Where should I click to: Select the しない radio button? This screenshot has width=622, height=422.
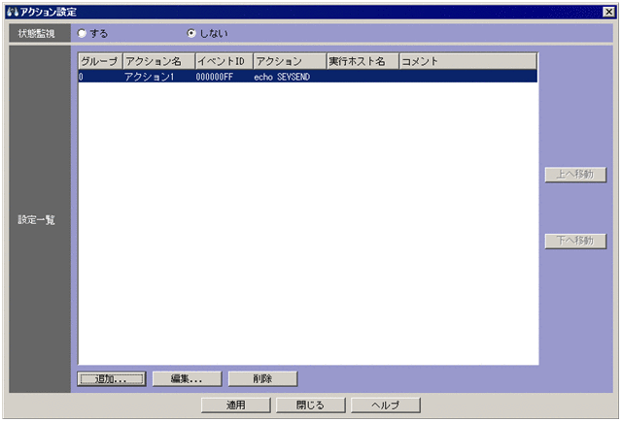pyautogui.click(x=191, y=34)
